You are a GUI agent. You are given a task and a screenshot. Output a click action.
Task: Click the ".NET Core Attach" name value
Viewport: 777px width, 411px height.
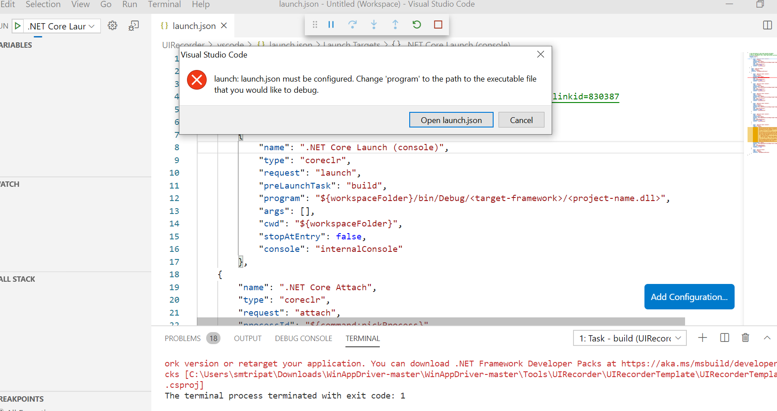click(x=325, y=288)
